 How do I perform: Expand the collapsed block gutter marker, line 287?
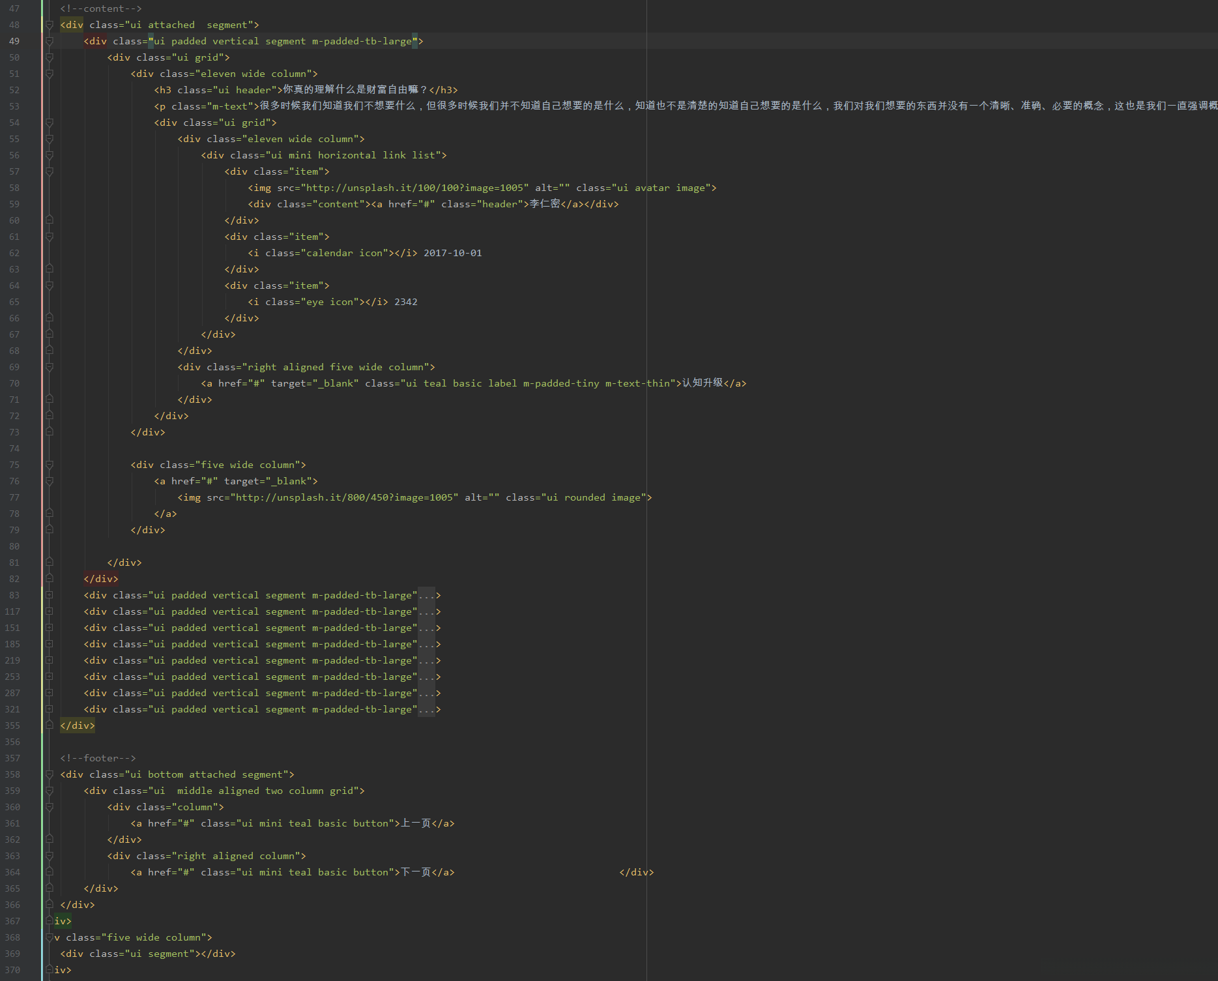pyautogui.click(x=50, y=693)
